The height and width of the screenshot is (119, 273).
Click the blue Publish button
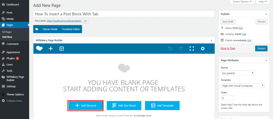pyautogui.click(x=261, y=48)
